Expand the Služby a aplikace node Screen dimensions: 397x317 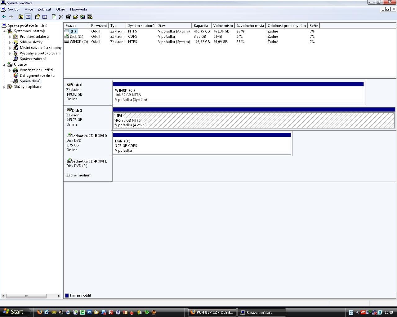click(x=4, y=87)
